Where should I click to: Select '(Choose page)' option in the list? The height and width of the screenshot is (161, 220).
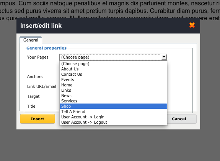[113, 64]
